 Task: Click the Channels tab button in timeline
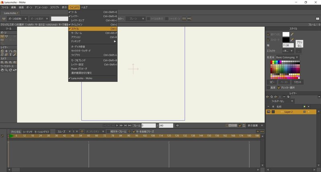pos(16,132)
